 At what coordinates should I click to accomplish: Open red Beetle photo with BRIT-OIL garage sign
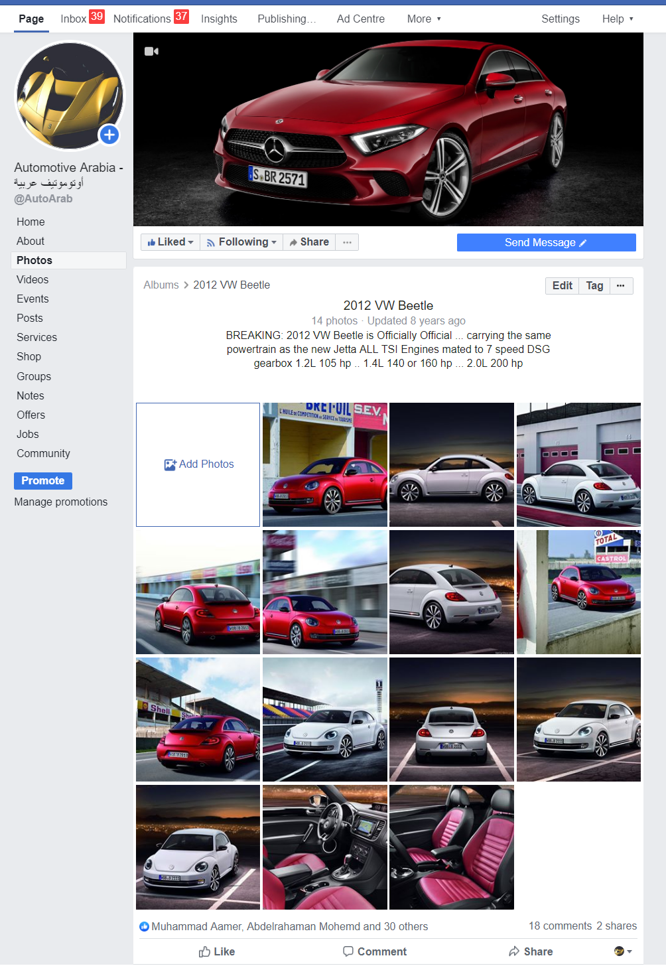click(325, 464)
